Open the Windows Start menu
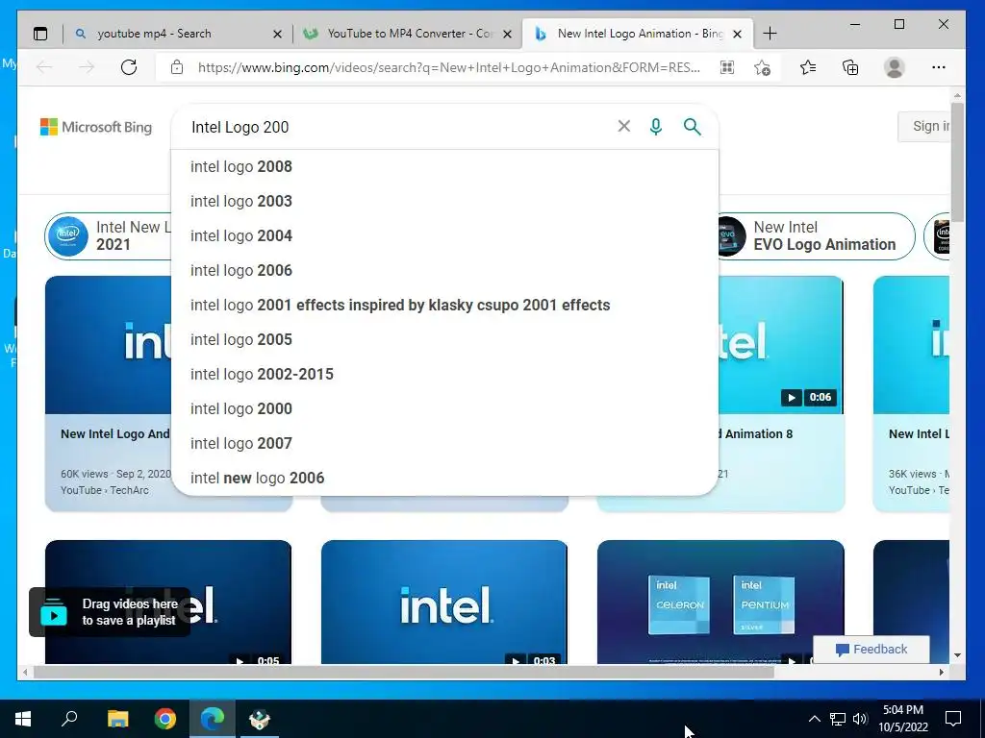985x738 pixels. click(23, 719)
